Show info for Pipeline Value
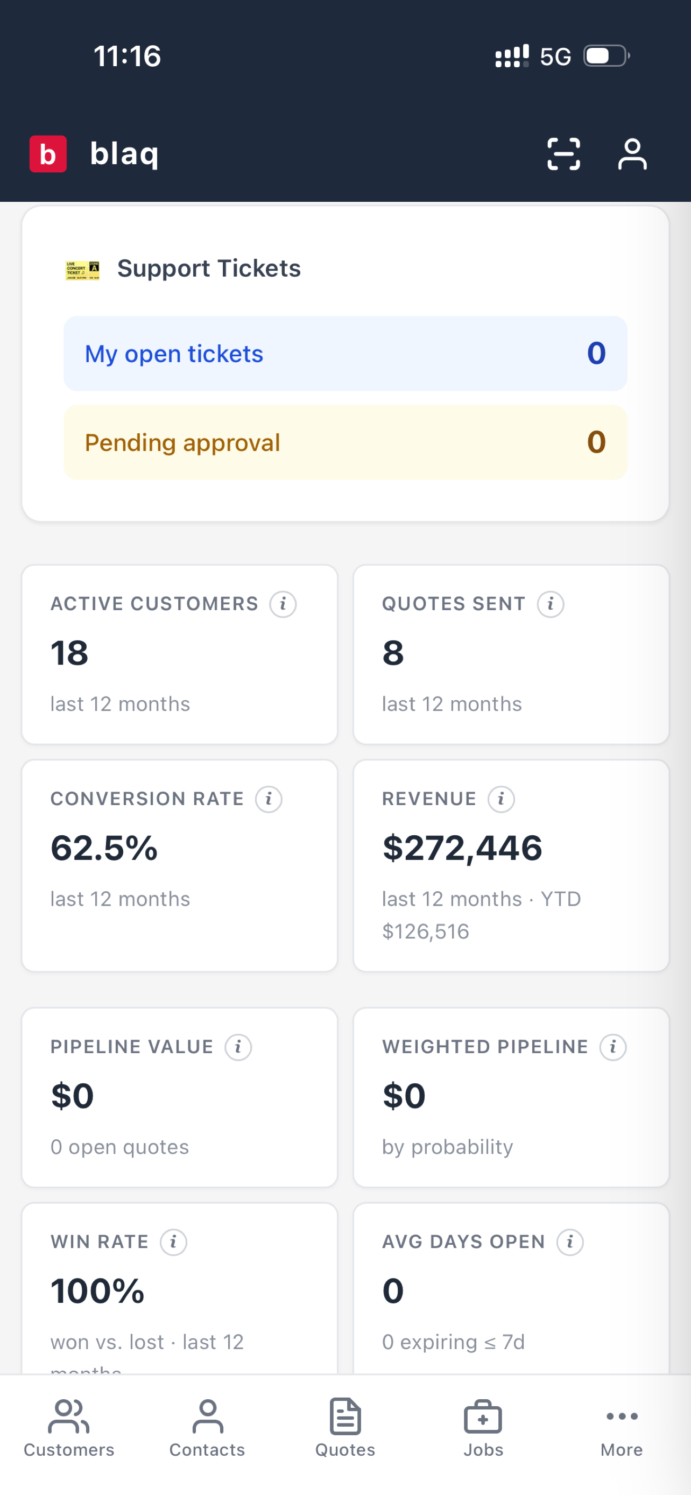 pyautogui.click(x=238, y=1047)
